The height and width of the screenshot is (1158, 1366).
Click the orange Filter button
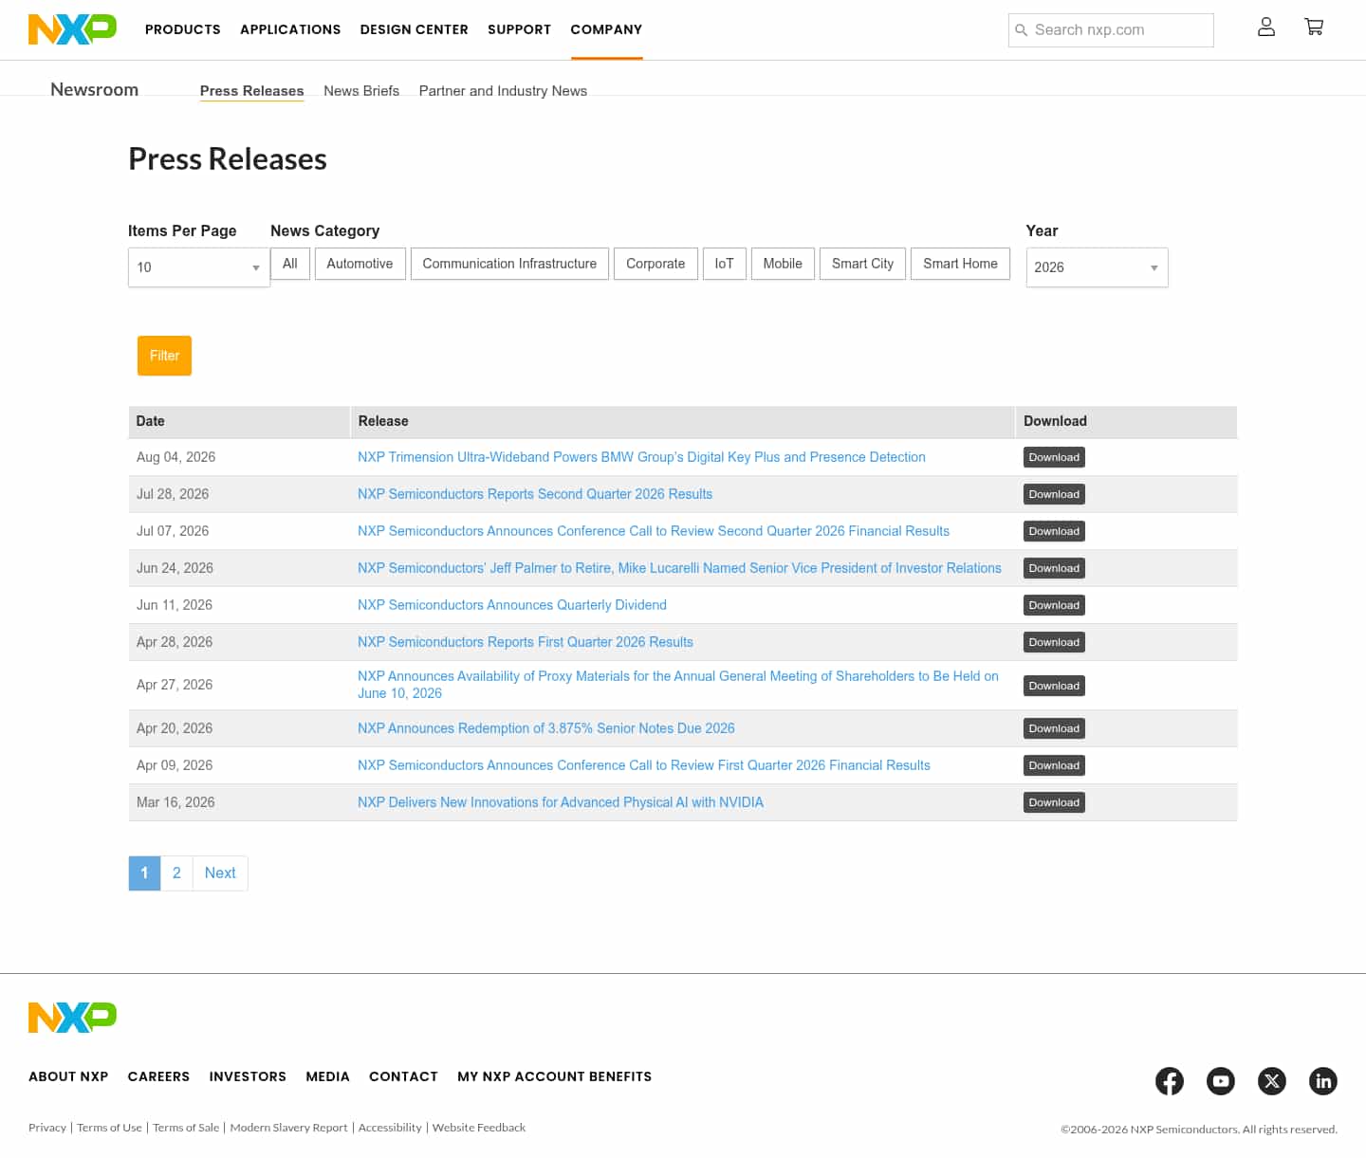tap(164, 356)
